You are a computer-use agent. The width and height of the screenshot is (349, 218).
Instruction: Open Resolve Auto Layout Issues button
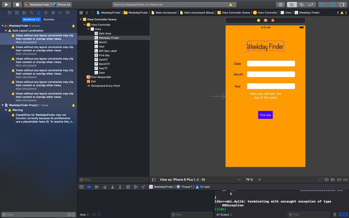point(345,180)
